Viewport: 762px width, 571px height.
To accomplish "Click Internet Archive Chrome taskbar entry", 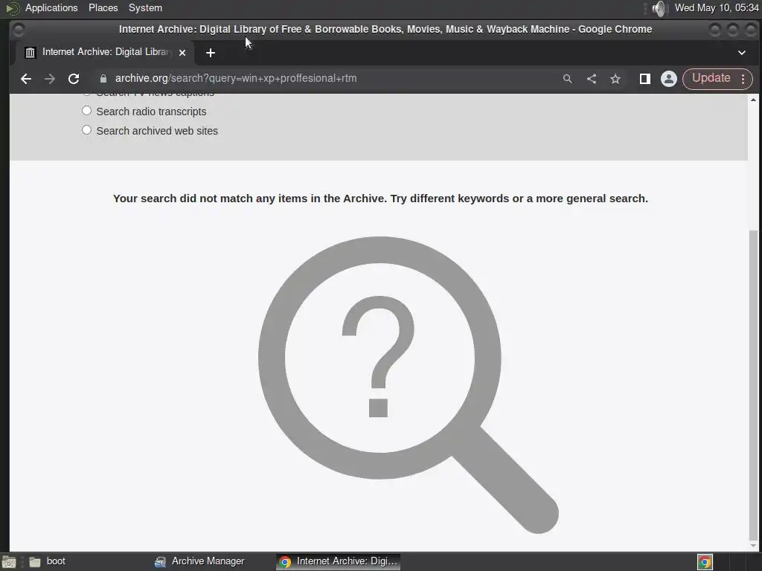I will (x=339, y=561).
